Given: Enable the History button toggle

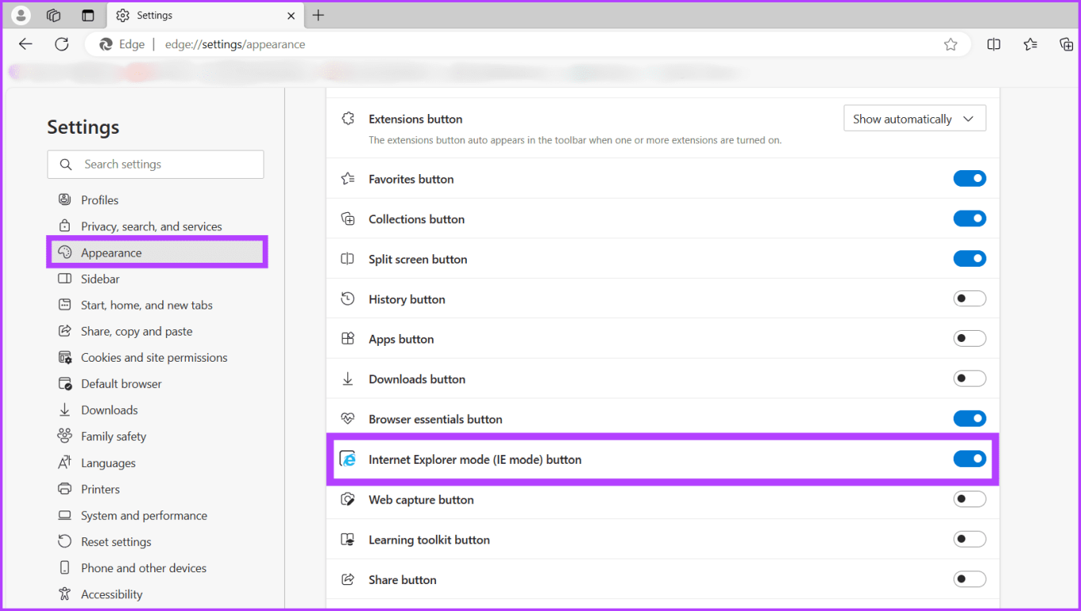Looking at the screenshot, I should [x=969, y=298].
